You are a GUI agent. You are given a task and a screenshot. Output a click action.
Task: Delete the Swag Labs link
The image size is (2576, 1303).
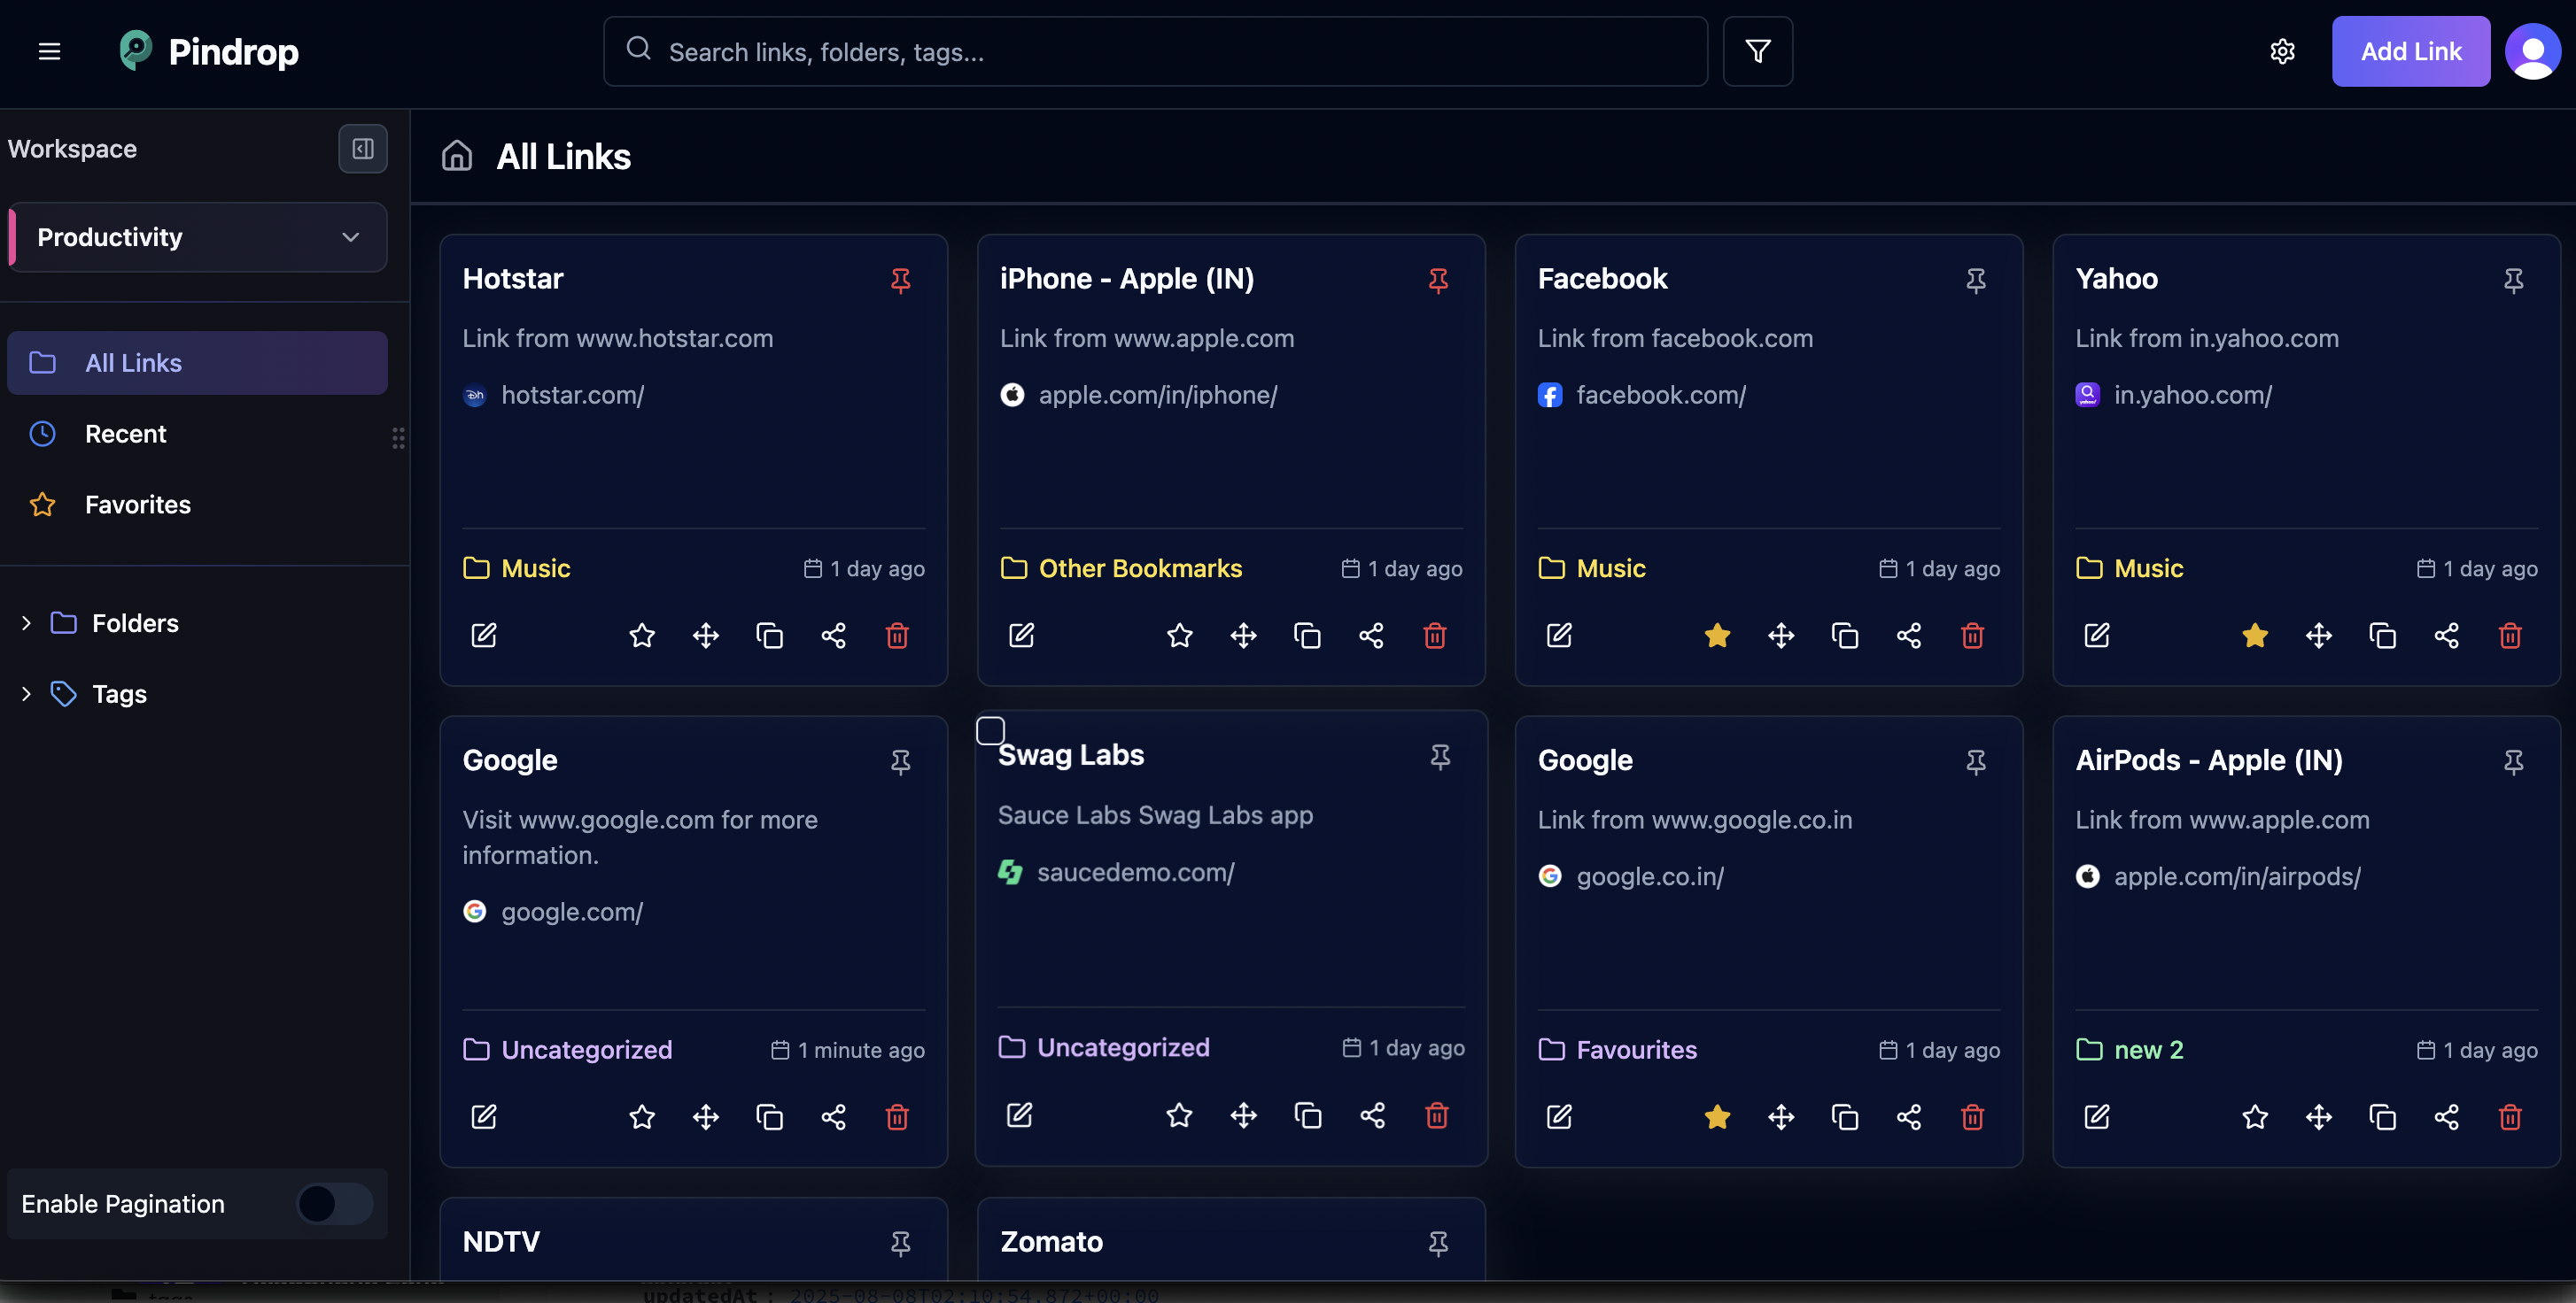coord(1436,1117)
